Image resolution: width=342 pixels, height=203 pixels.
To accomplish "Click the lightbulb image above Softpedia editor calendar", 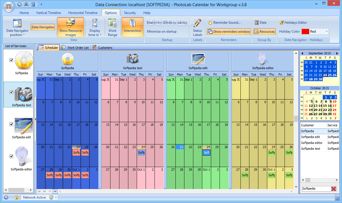I will [263, 59].
